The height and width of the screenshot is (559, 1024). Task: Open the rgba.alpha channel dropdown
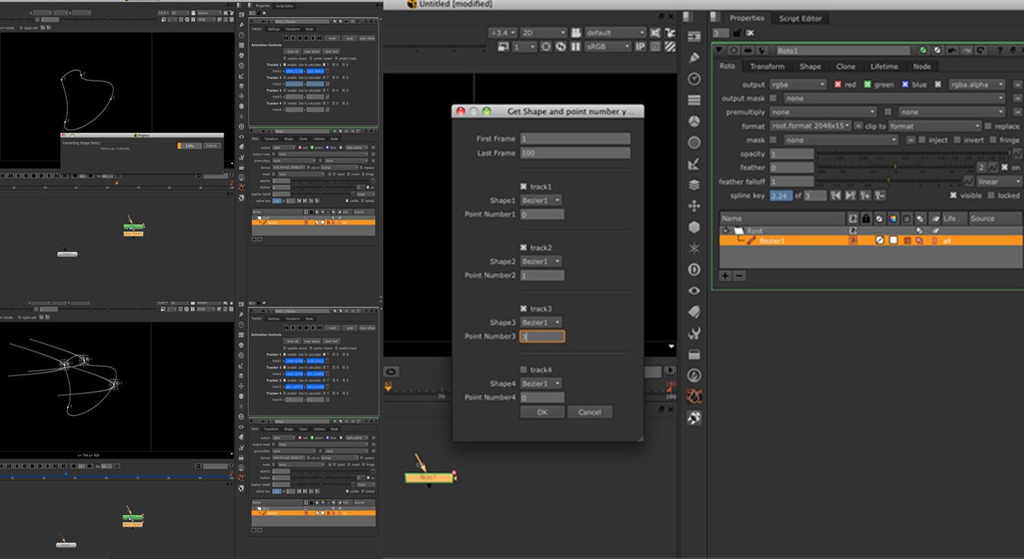click(976, 84)
